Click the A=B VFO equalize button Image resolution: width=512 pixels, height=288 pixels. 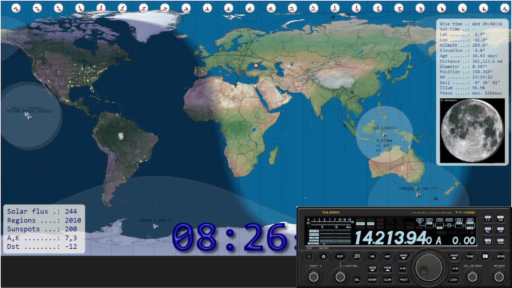click(403, 268)
